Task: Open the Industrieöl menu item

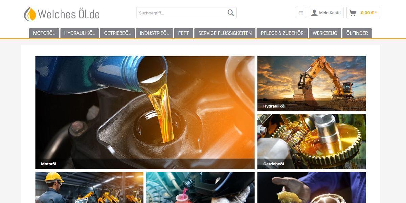Action: pyautogui.click(x=154, y=33)
